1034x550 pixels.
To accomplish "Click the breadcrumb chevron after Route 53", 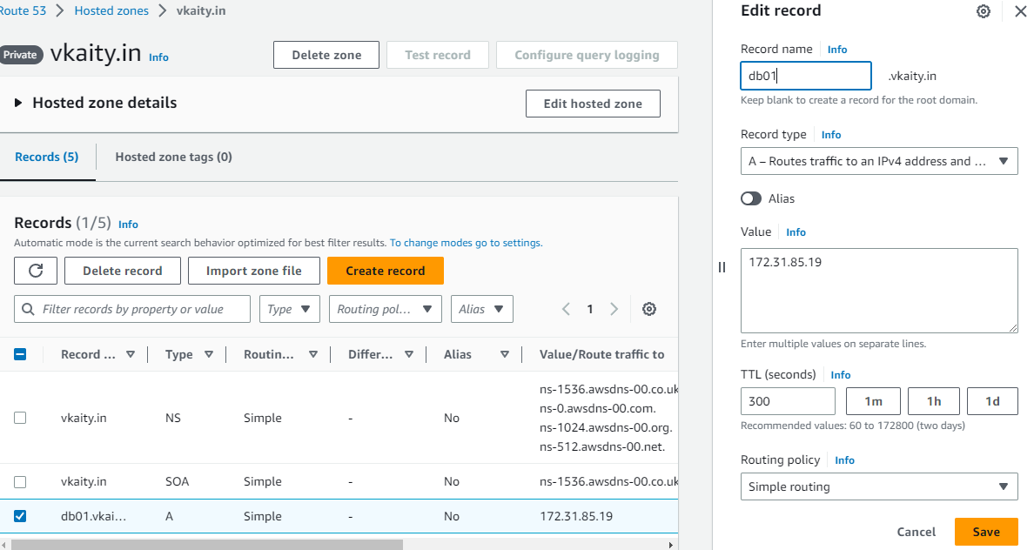I will 60,10.
